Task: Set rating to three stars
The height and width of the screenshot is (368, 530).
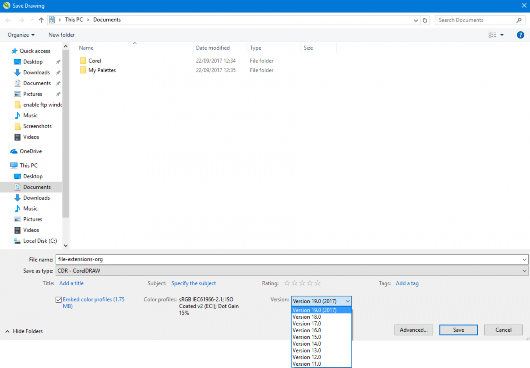Action: (x=302, y=283)
